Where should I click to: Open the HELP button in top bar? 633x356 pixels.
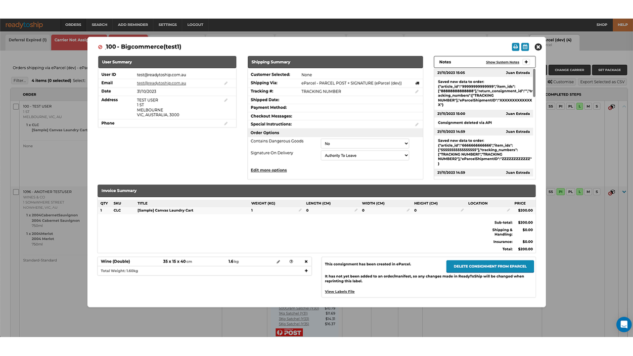pos(623,25)
